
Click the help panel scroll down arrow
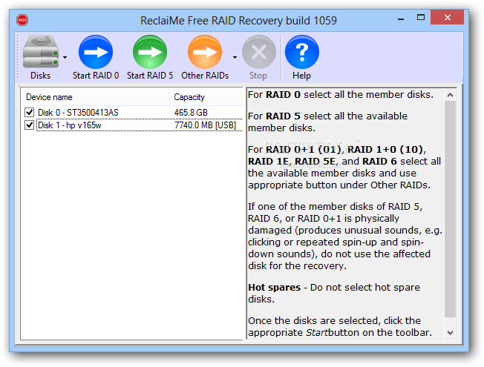pyautogui.click(x=450, y=333)
